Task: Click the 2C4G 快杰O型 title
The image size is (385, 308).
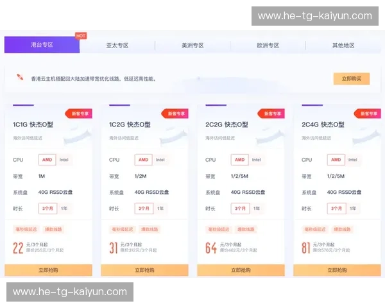Action: click(x=323, y=124)
